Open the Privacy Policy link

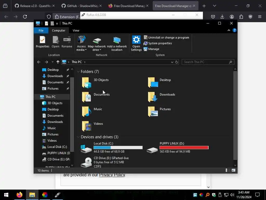pos(112,175)
